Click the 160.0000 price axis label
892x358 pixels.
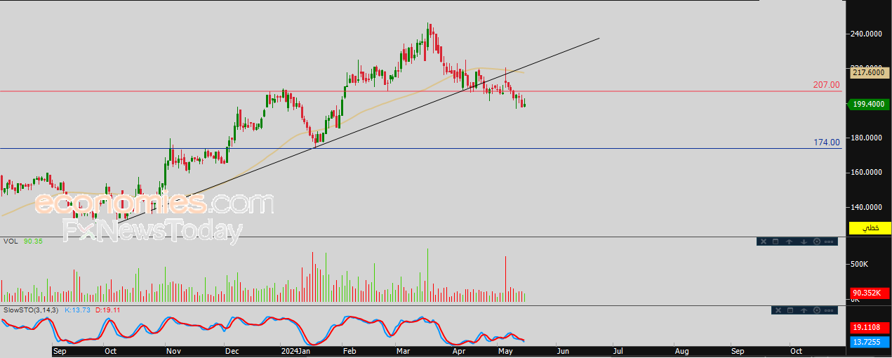click(x=865, y=172)
